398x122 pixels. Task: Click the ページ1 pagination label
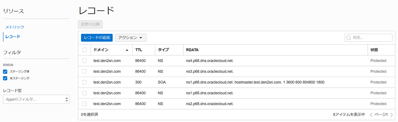381,115
